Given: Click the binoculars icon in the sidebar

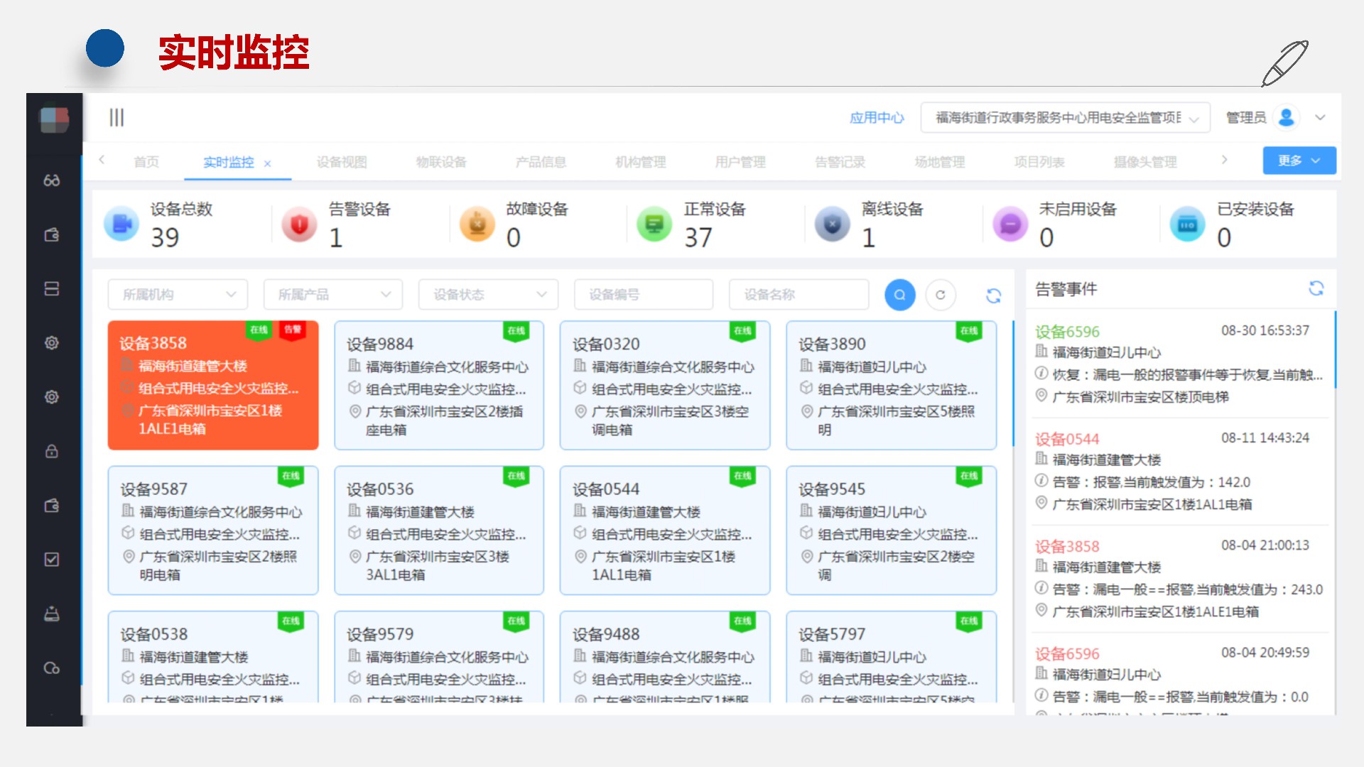Looking at the screenshot, I should pos(52,180).
